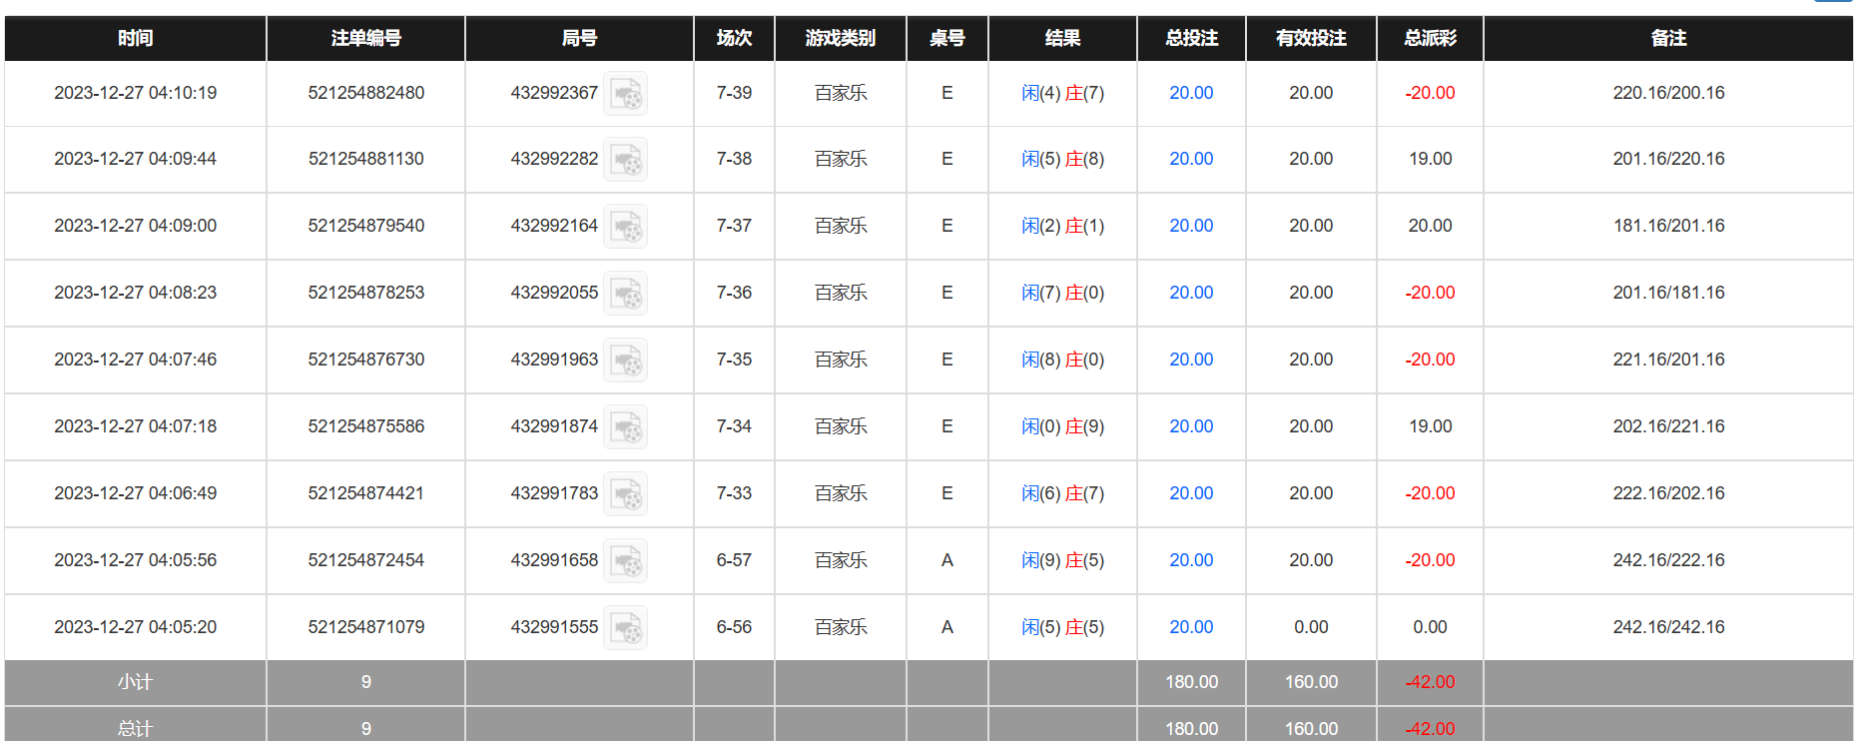
Task: Click balance note 221.16/201.16
Action: (x=1669, y=360)
